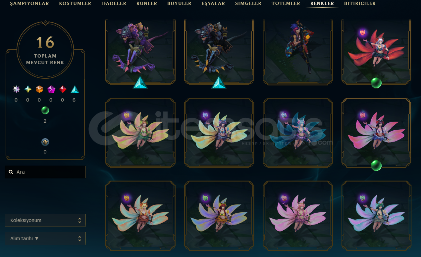Select the blue-tailed Ahri chroma thumbnail

point(298,133)
